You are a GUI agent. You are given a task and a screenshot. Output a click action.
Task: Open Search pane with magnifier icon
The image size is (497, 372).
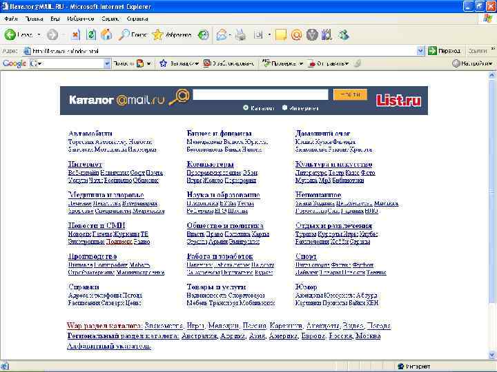tap(124, 34)
